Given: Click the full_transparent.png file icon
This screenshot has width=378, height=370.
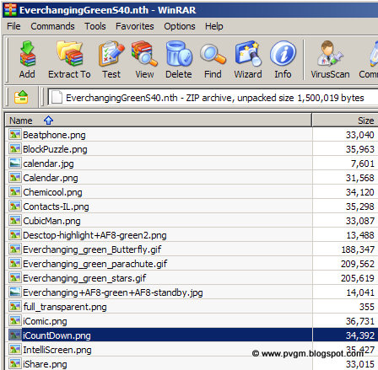Looking at the screenshot, I should (15, 306).
